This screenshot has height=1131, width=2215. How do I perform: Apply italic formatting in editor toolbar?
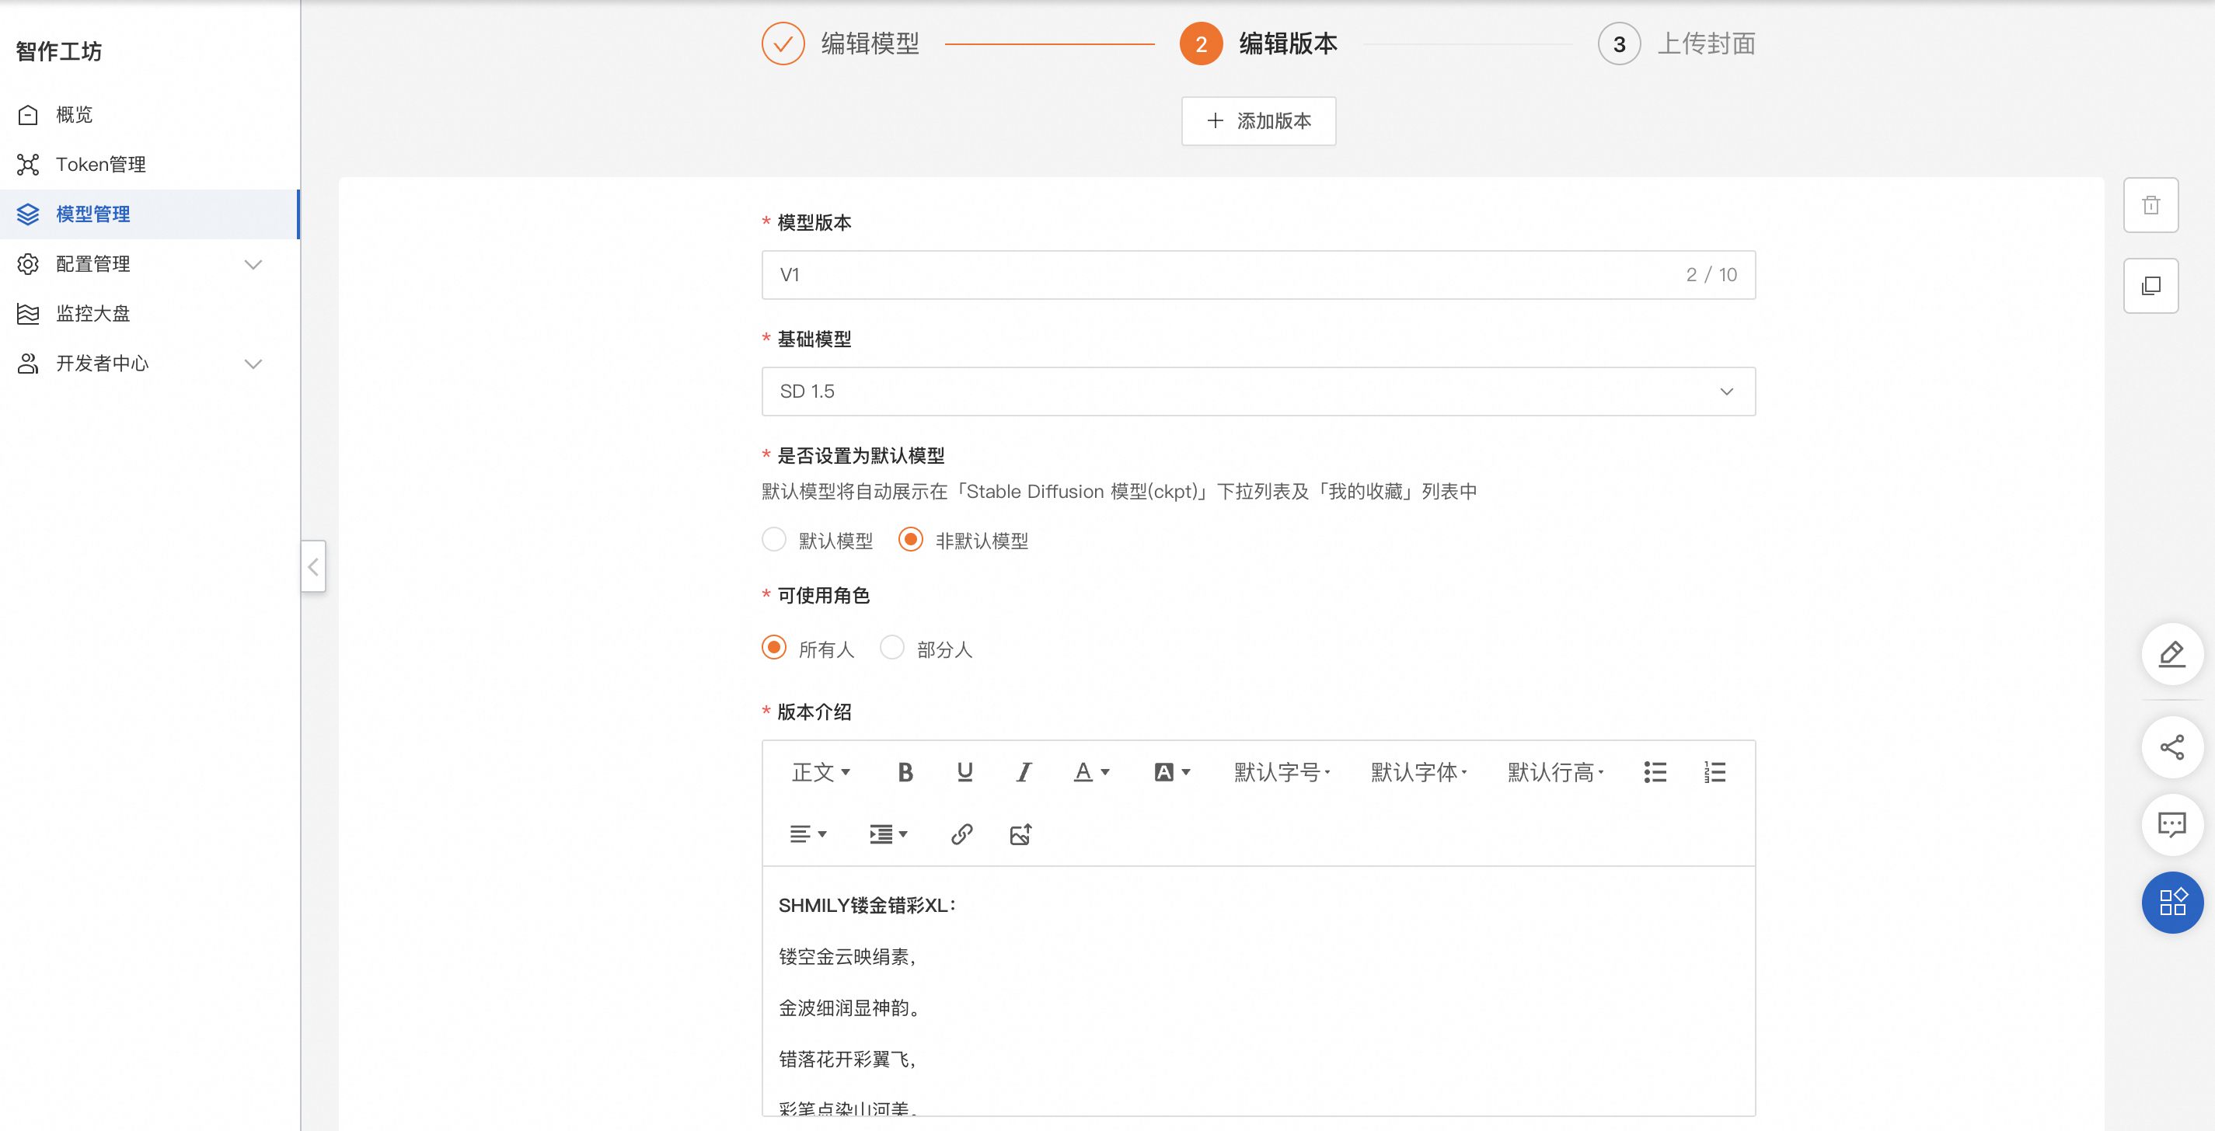pyautogui.click(x=1024, y=772)
